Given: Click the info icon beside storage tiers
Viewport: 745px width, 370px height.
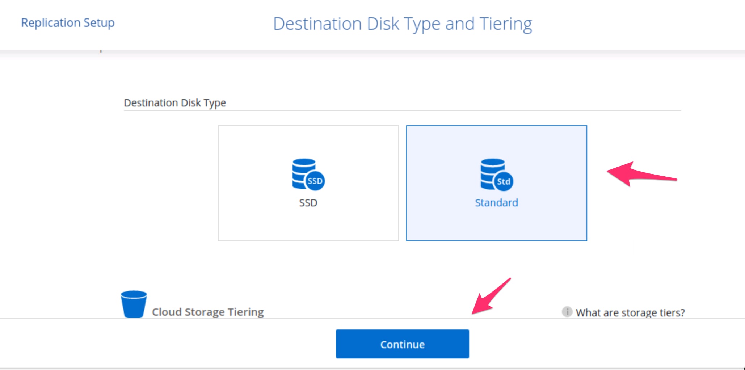Looking at the screenshot, I should [x=567, y=312].
